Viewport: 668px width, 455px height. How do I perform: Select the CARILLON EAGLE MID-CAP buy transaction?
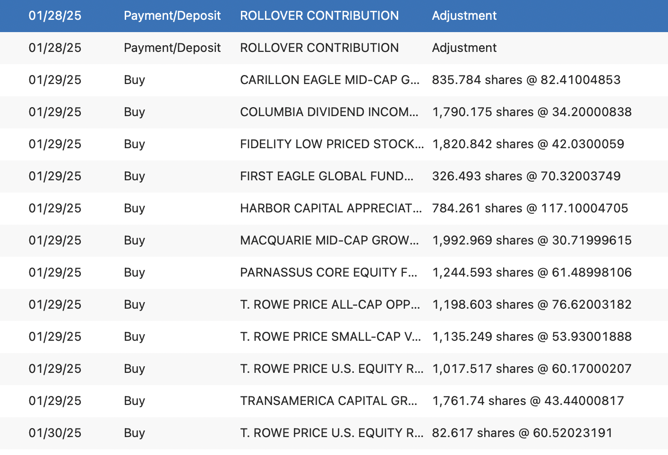334,80
